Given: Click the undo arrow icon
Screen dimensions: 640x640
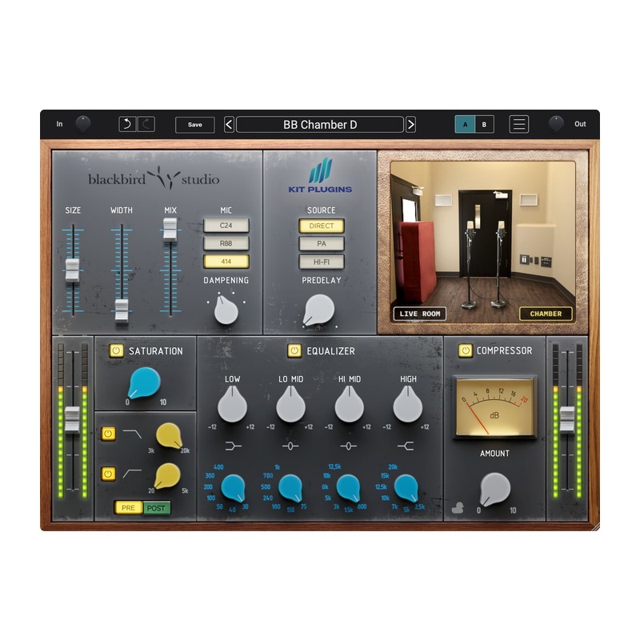Looking at the screenshot, I should pos(127,124).
